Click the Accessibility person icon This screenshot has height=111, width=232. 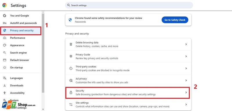(x=5, y=93)
